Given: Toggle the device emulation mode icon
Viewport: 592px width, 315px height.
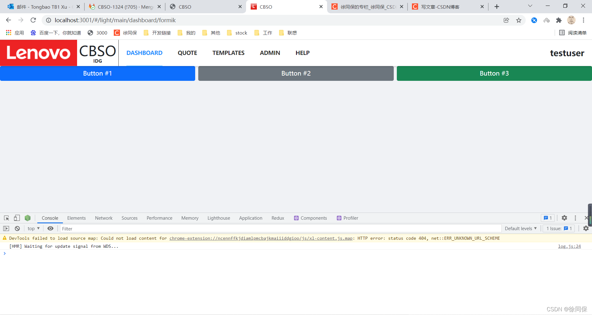Looking at the screenshot, I should point(17,218).
